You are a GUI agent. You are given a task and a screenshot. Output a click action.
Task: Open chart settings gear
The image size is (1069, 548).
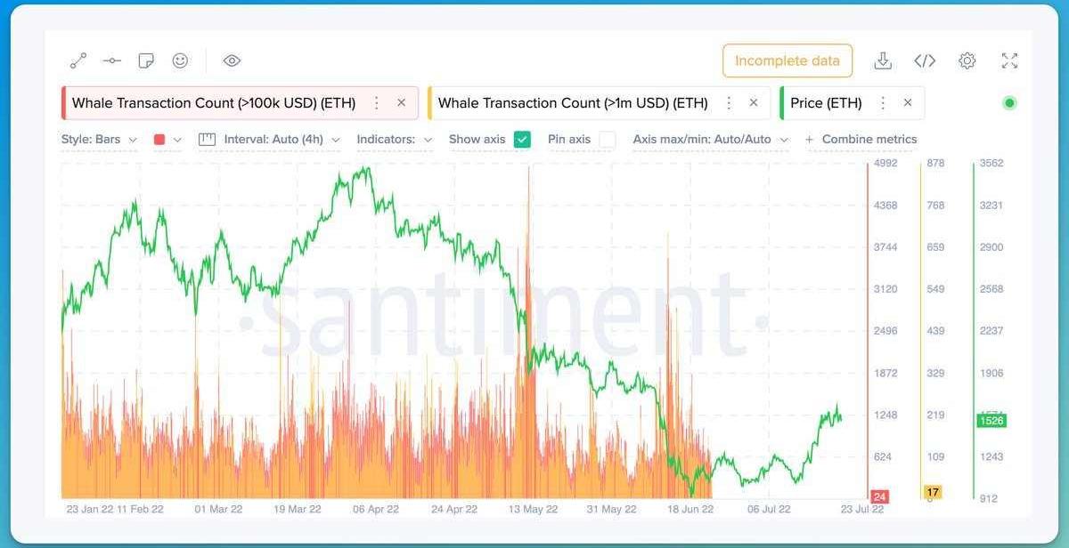click(967, 60)
